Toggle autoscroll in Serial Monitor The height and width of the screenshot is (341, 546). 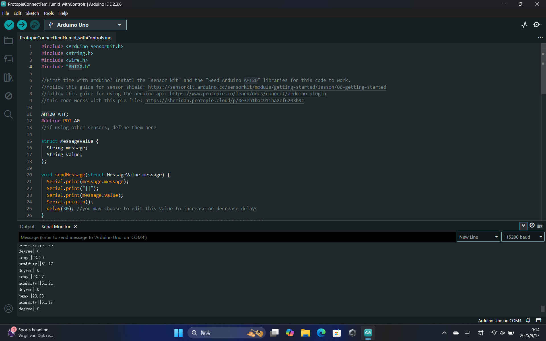(x=524, y=226)
